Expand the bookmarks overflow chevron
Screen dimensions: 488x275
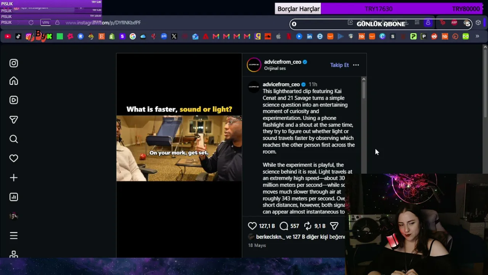click(477, 36)
